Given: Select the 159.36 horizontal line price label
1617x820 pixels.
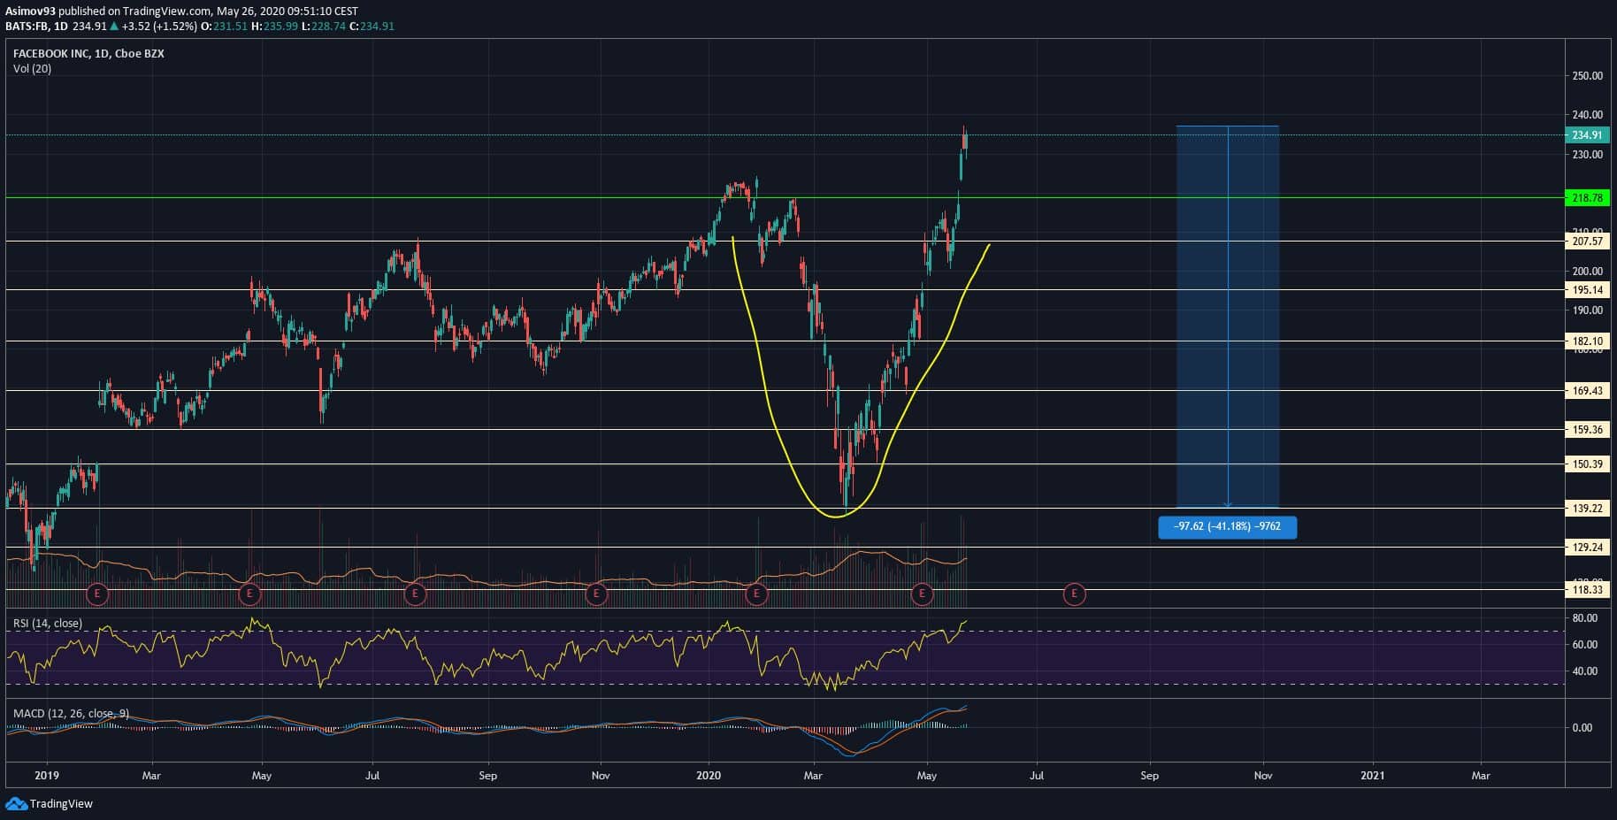Looking at the screenshot, I should point(1587,429).
